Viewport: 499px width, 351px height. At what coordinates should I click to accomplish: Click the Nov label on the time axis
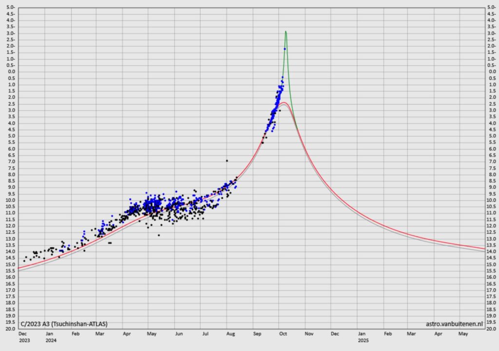click(309, 334)
